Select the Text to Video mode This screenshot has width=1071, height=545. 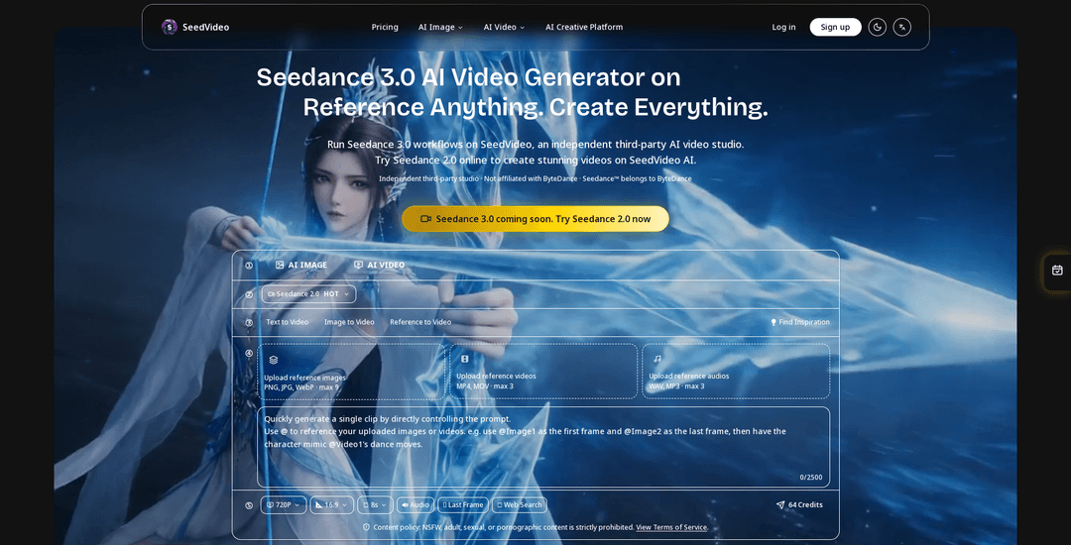287,322
